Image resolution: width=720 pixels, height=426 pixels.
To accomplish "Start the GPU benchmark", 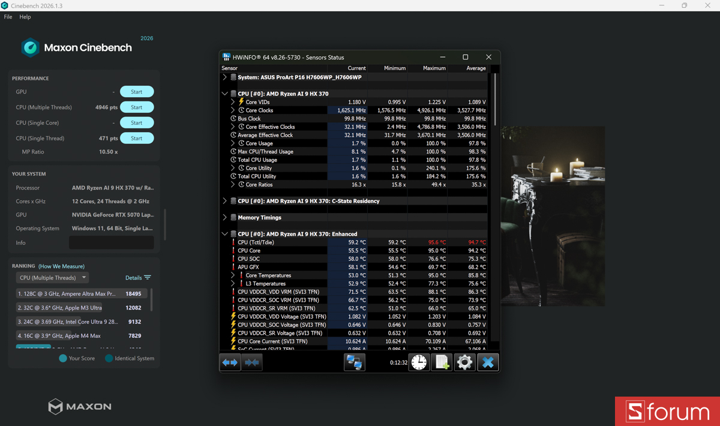I will pyautogui.click(x=137, y=92).
